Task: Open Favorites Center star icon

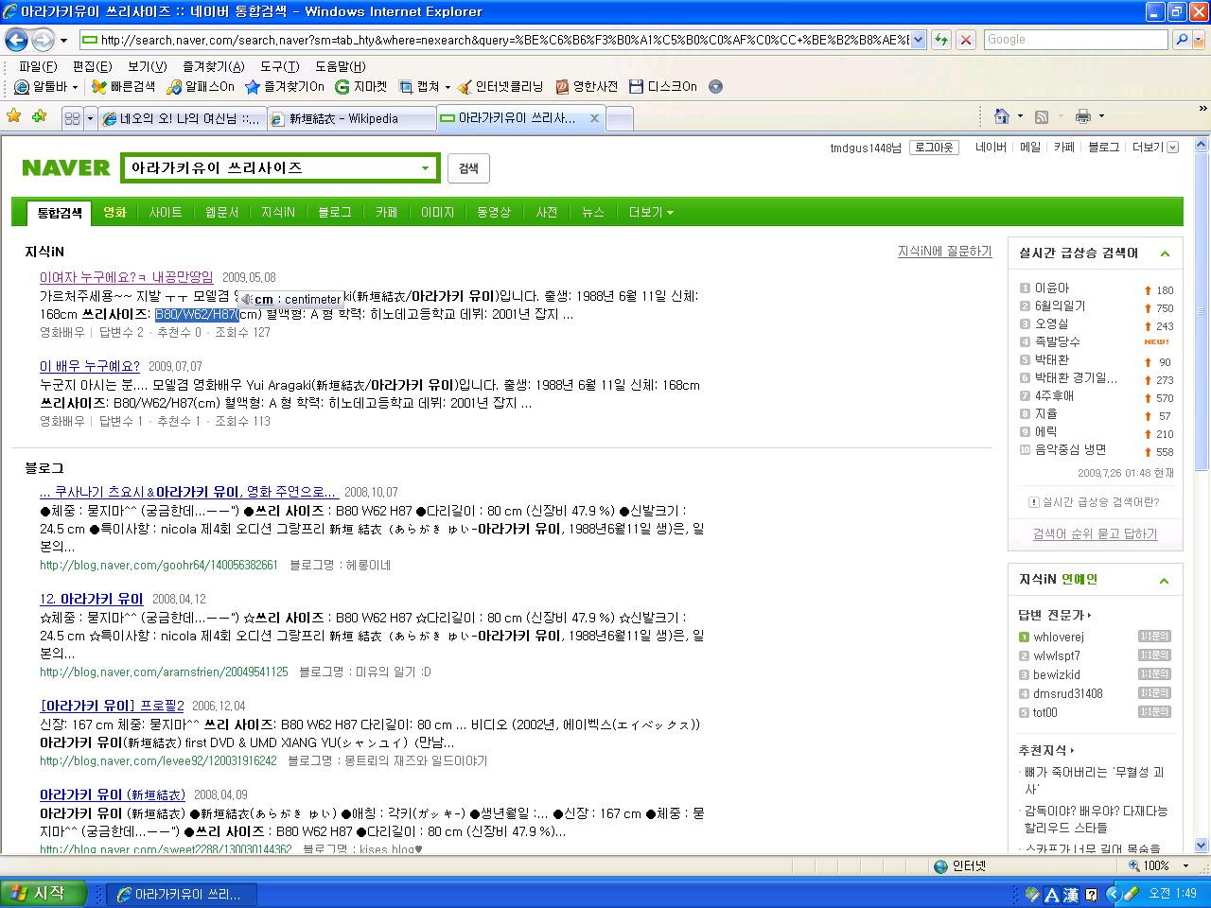Action: [14, 117]
